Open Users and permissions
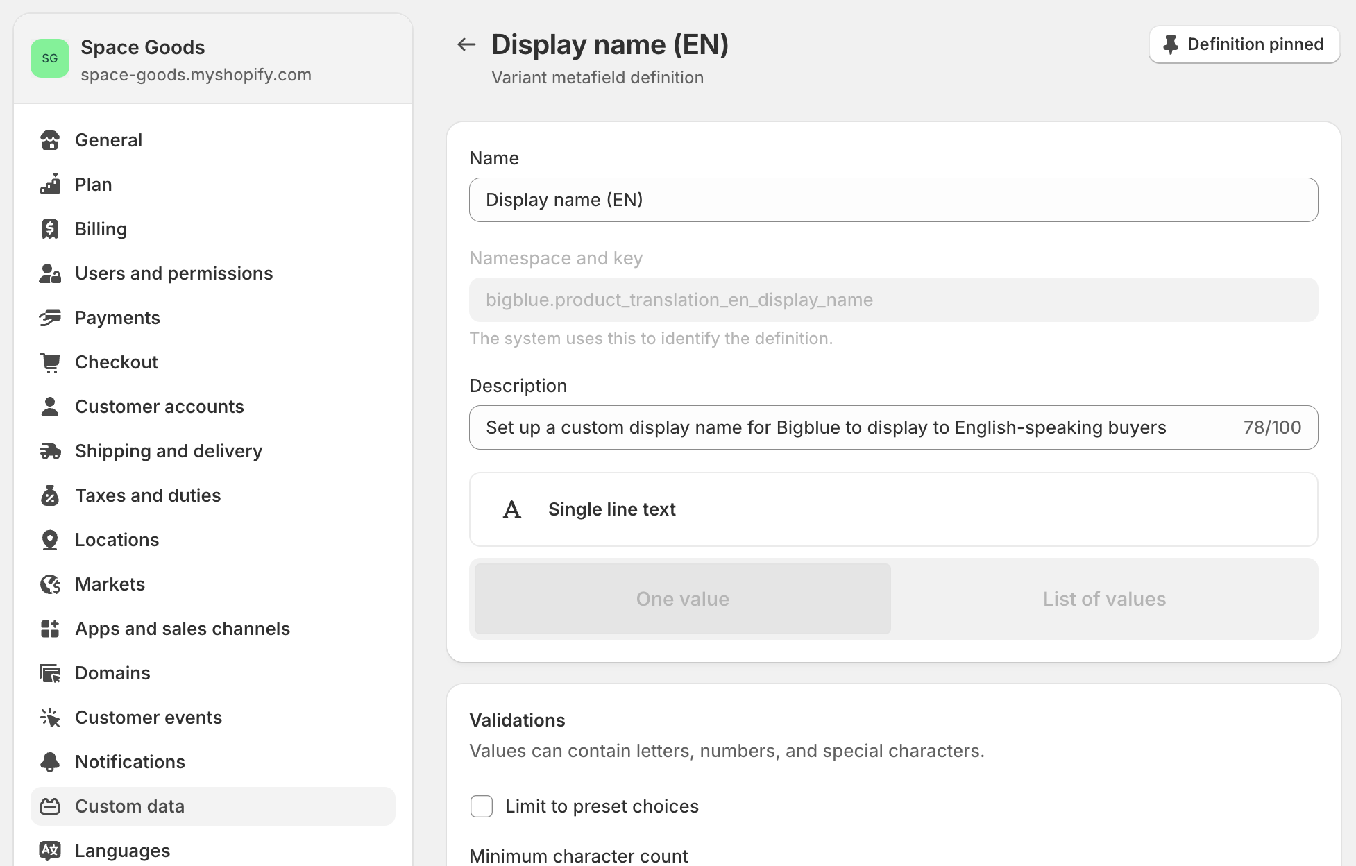1356x866 pixels. point(213,273)
